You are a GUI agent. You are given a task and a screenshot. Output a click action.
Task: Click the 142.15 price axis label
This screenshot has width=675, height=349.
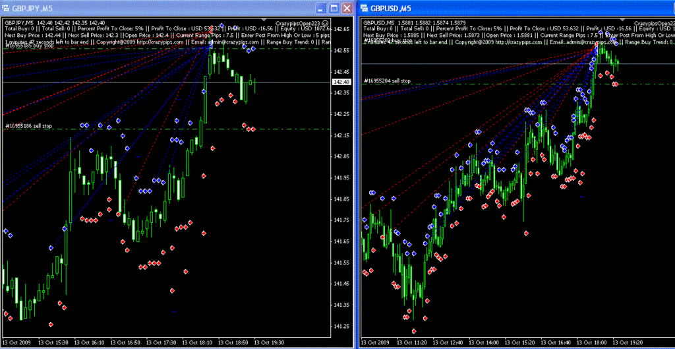point(341,135)
